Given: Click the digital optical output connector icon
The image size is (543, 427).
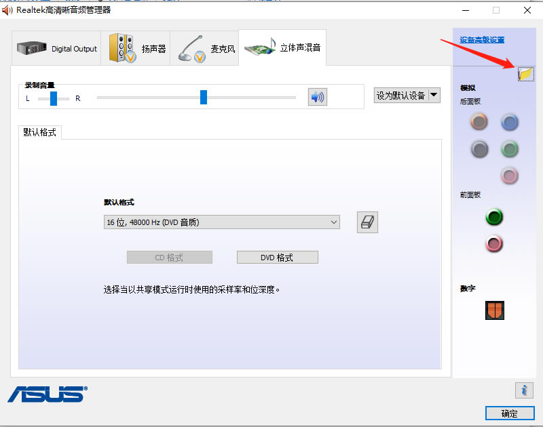Looking at the screenshot, I should [495, 310].
